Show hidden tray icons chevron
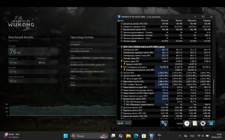This screenshot has height=140, width=225. tap(180, 136)
